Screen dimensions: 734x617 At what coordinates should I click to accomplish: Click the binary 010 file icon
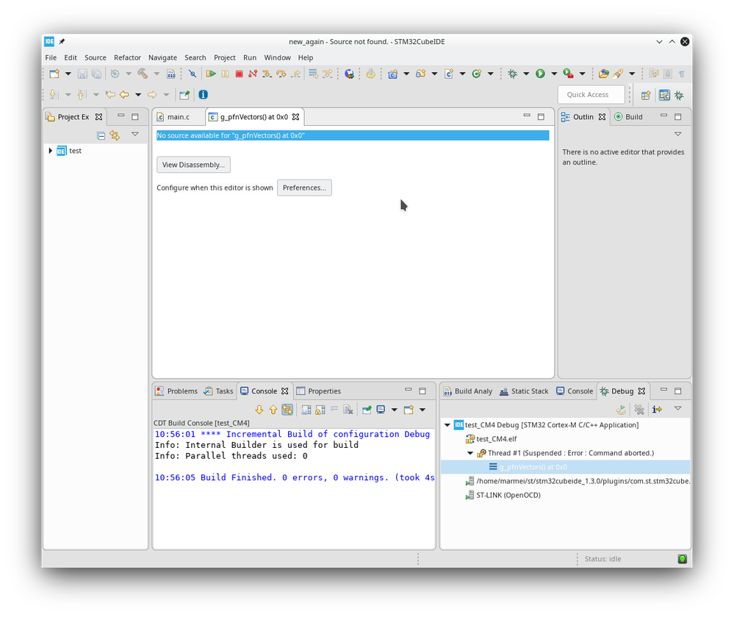click(171, 74)
